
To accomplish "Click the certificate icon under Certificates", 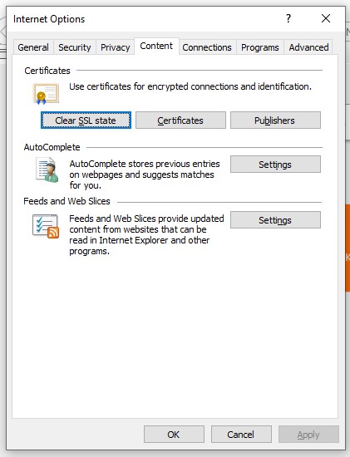I will [46, 94].
